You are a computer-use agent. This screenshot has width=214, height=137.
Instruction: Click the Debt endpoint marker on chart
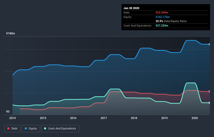click(x=210, y=91)
